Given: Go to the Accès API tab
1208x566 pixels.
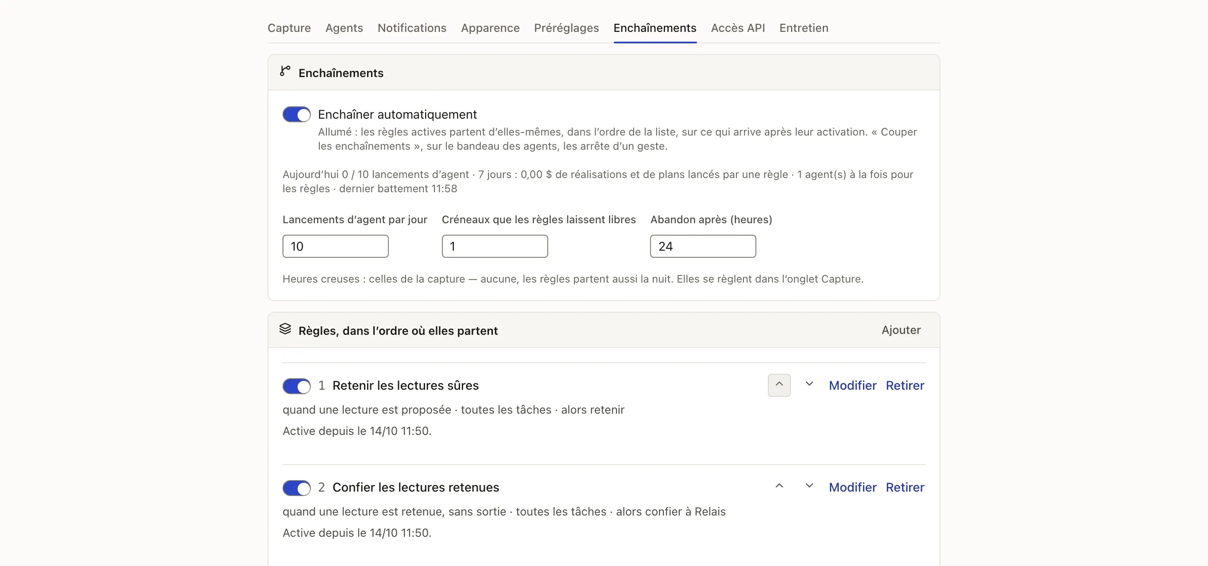Looking at the screenshot, I should coord(738,27).
